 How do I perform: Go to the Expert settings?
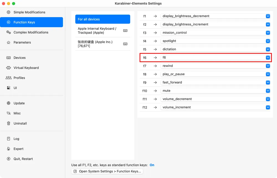coord(18,149)
